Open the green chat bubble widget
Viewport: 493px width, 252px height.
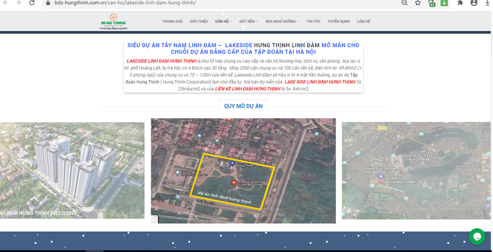point(477,237)
